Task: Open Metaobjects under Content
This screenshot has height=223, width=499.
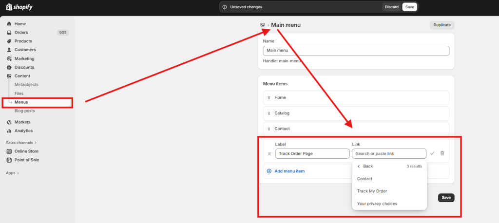Action: [26, 85]
